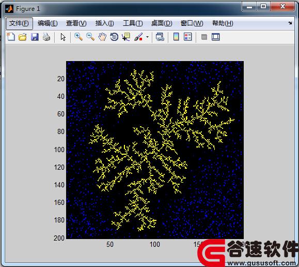
Task: Expand the brush color dropdown arrow
Action: 147,37
